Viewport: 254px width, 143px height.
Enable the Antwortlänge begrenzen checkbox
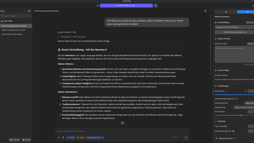point(236,99)
